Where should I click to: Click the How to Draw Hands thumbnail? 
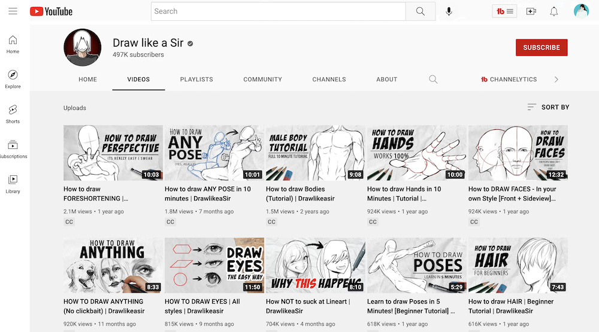[417, 153]
